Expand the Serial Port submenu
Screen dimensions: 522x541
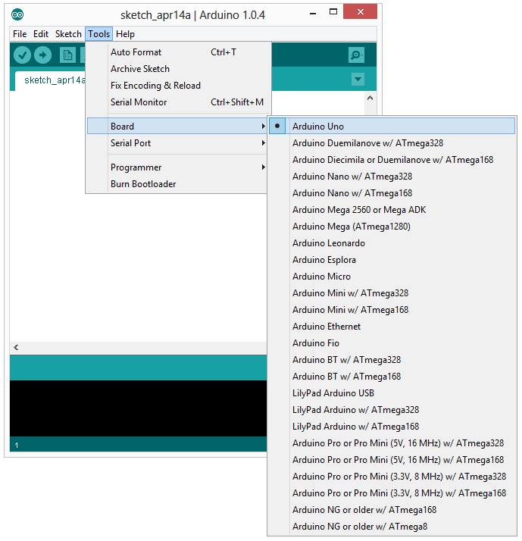click(x=177, y=143)
